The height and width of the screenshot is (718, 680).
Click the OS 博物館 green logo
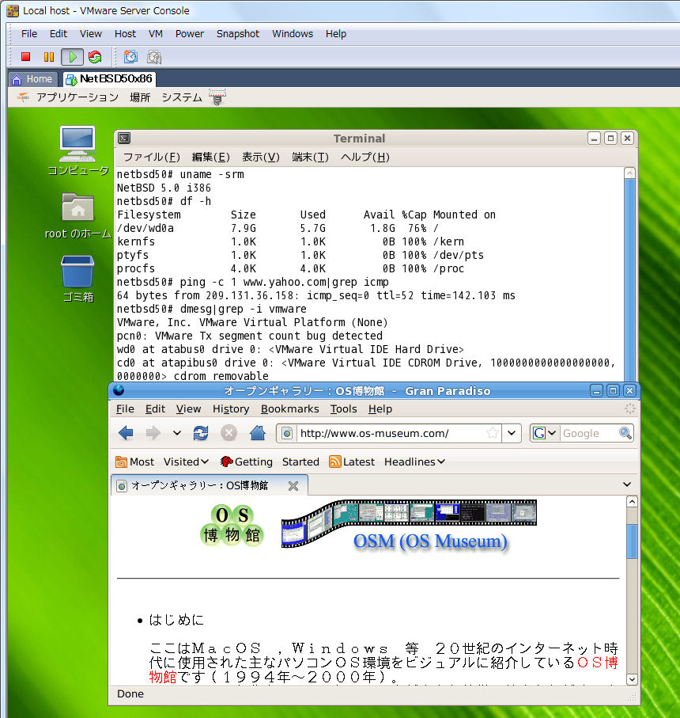(x=232, y=525)
